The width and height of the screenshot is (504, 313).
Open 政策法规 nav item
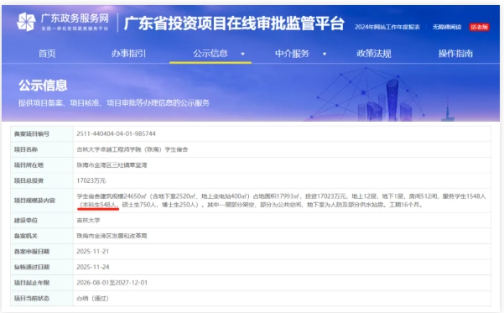pyautogui.click(x=374, y=54)
